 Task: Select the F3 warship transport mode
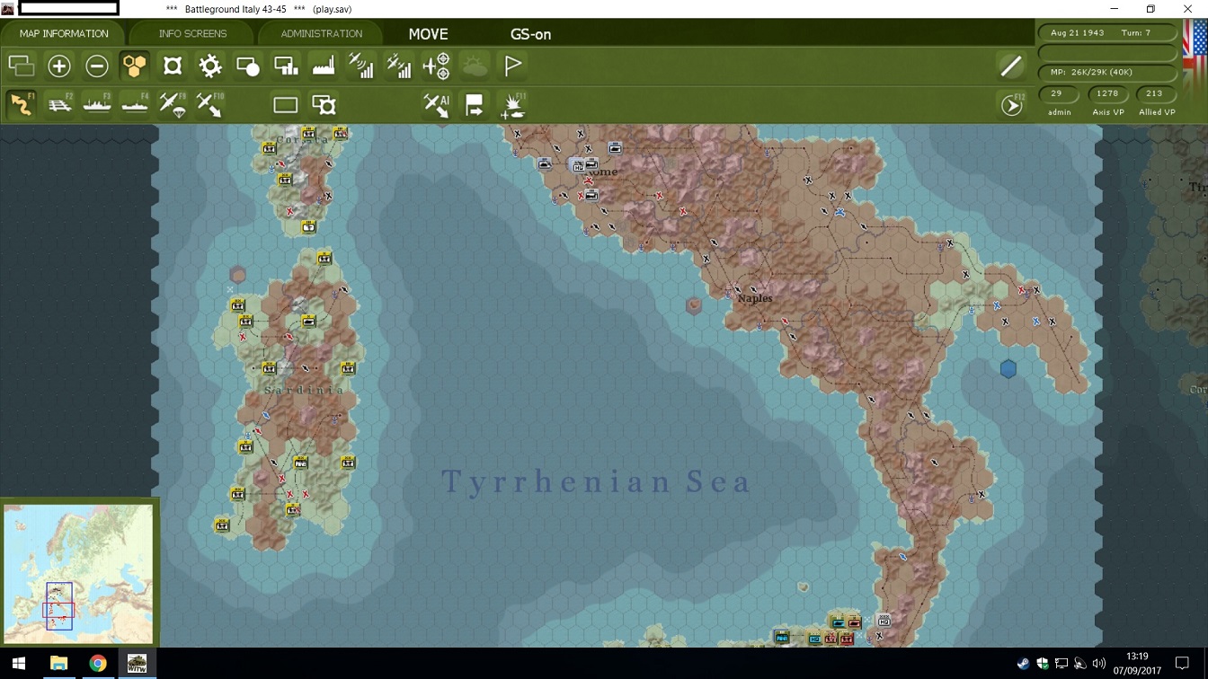97,105
